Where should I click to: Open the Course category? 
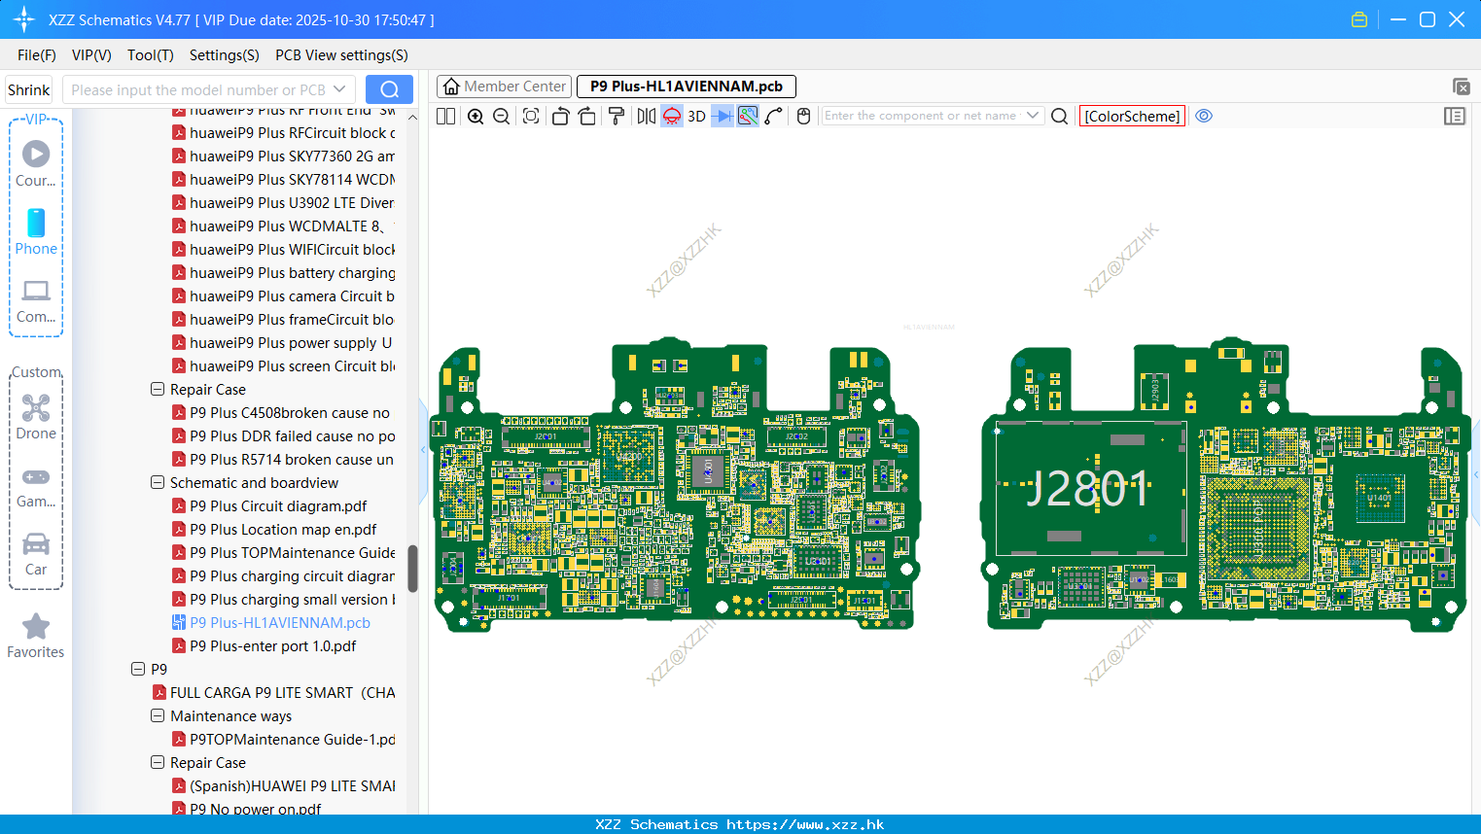tap(36, 164)
